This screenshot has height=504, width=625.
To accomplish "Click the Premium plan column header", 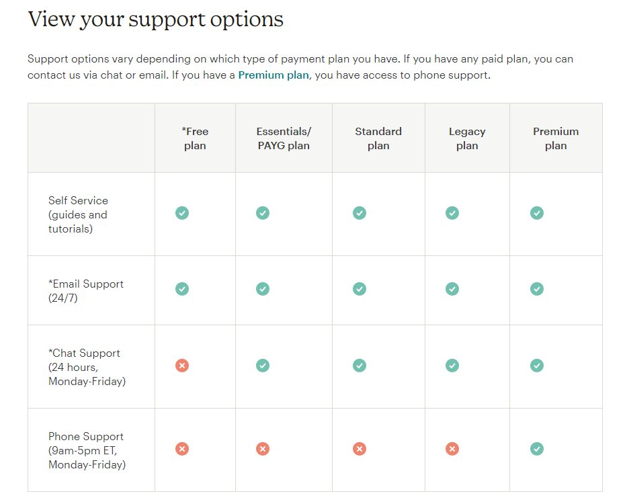I will pos(556,138).
